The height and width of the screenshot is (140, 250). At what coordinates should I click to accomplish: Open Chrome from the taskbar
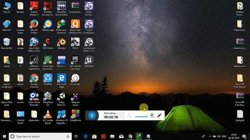[x=130, y=136]
